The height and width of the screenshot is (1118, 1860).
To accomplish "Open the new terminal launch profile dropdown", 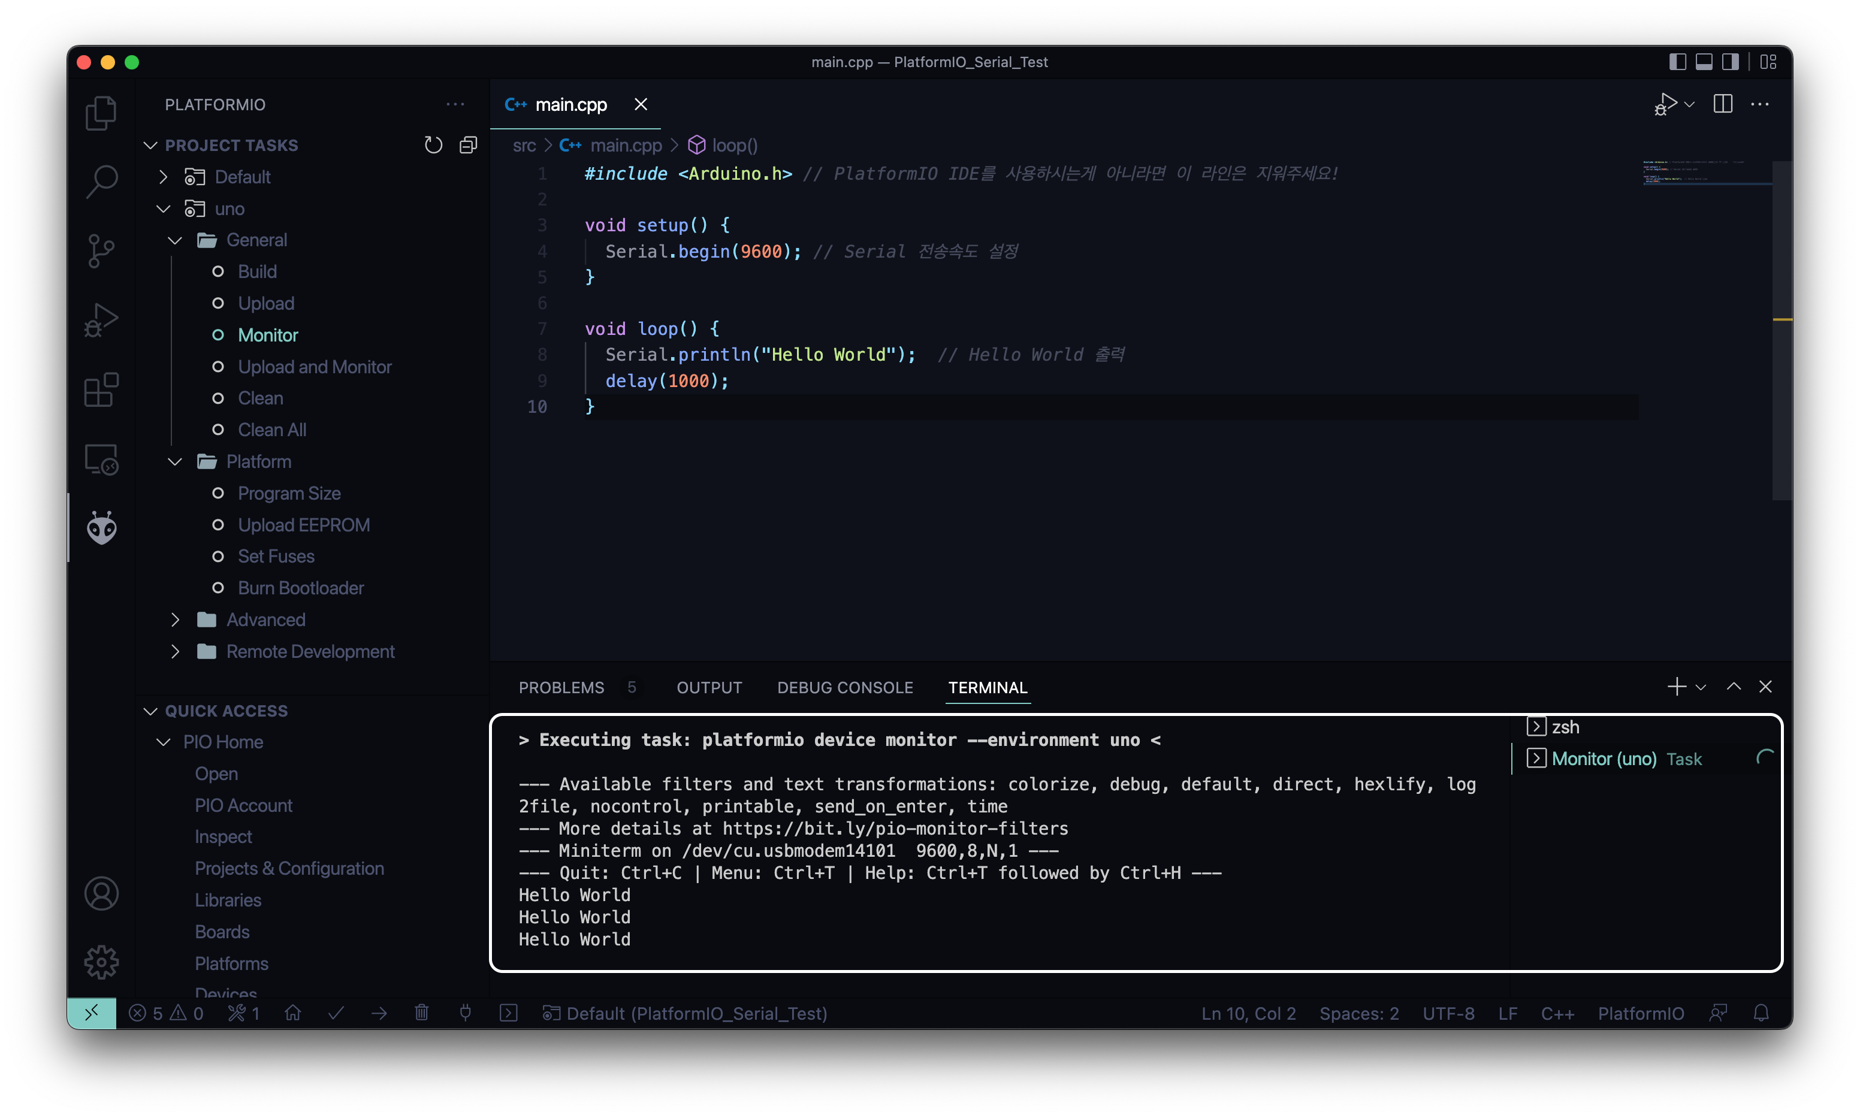I will [x=1701, y=687].
